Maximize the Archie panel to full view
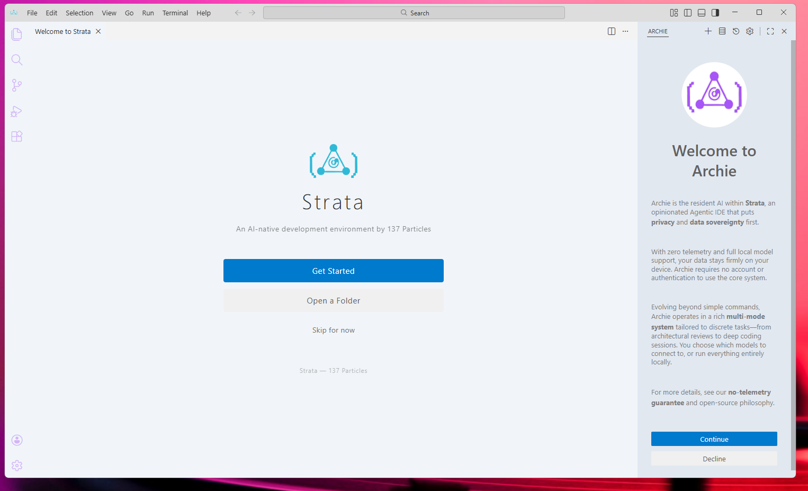The height and width of the screenshot is (491, 808). (x=770, y=31)
